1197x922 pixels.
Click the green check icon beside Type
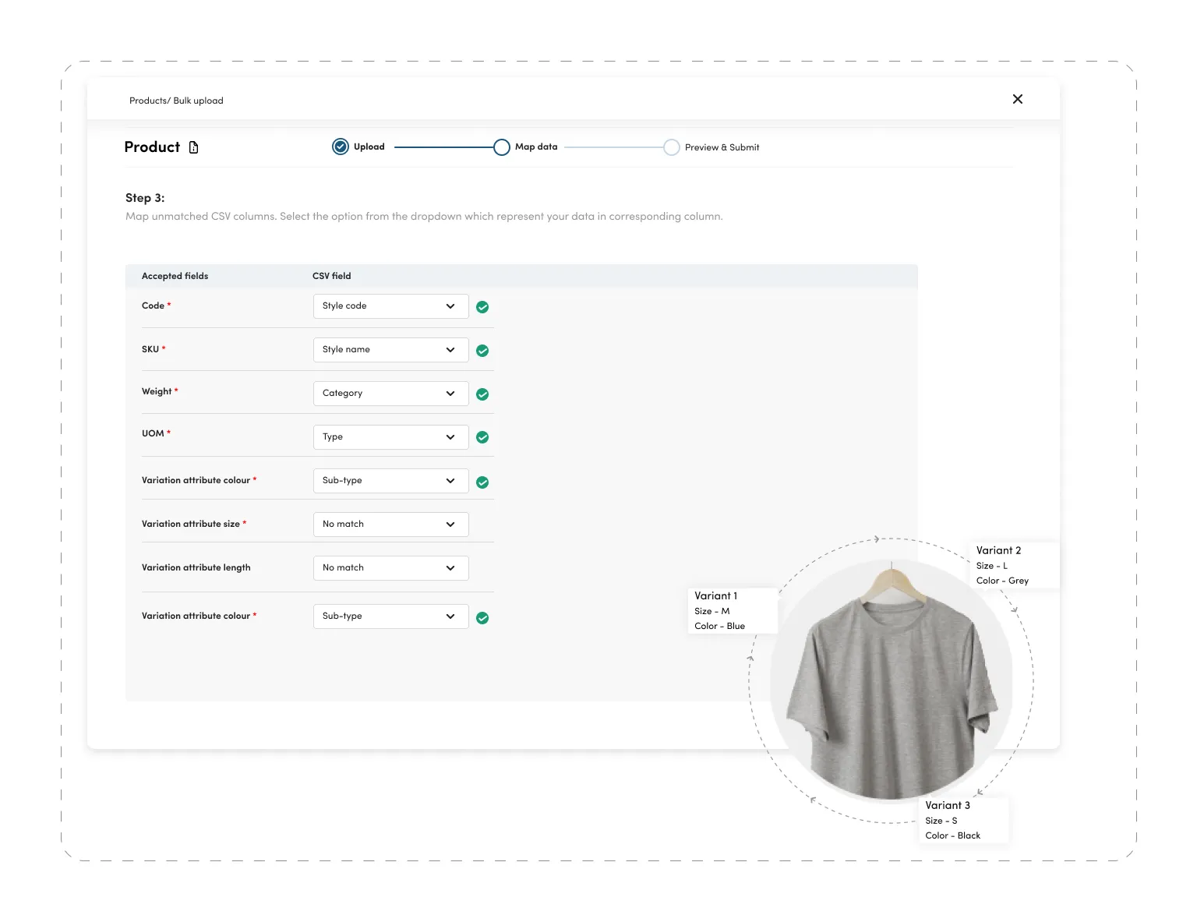tap(482, 437)
